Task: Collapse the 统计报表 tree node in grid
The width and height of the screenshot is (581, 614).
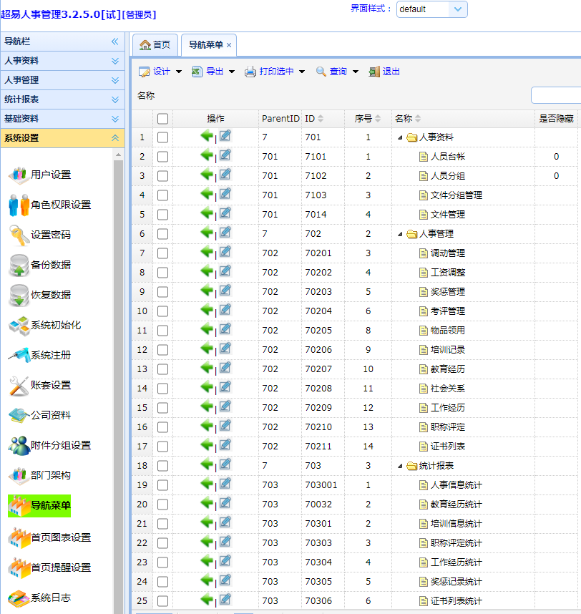Action: coord(400,466)
